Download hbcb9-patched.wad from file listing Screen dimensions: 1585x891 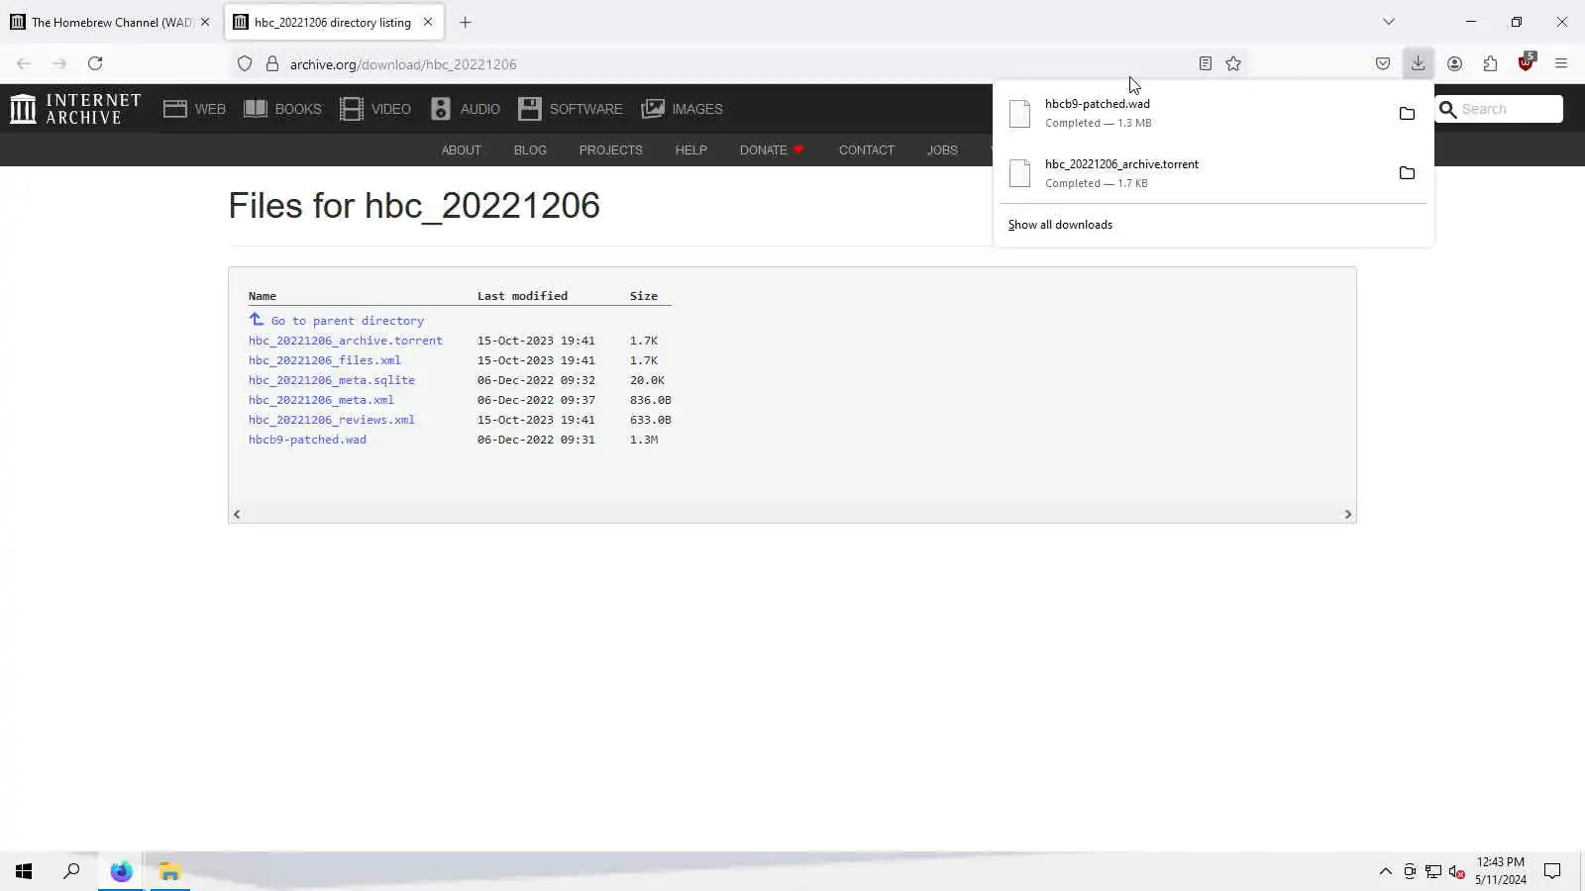tap(307, 440)
